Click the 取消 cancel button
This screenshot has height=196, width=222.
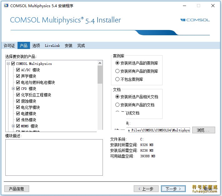(204, 189)
